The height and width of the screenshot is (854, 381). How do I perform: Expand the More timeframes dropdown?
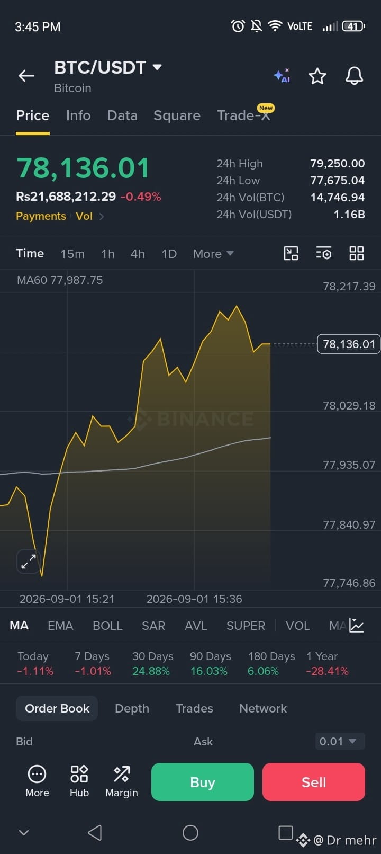[213, 254]
